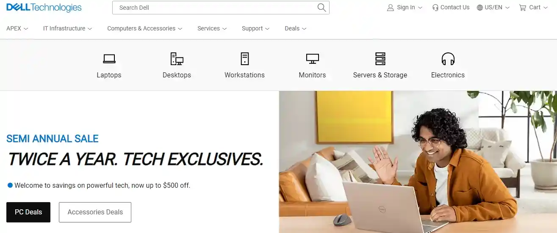The height and width of the screenshot is (233, 557).
Task: Open the Servers & Storage icon
Action: tap(380, 59)
